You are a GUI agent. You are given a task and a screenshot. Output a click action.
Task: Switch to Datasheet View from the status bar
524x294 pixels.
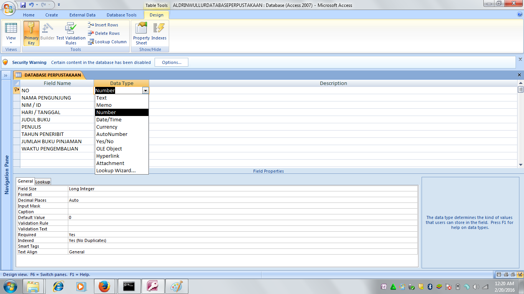[499, 274]
